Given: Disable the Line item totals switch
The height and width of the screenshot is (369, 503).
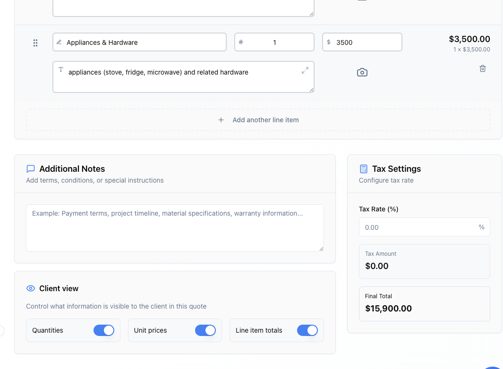Looking at the screenshot, I should (307, 330).
